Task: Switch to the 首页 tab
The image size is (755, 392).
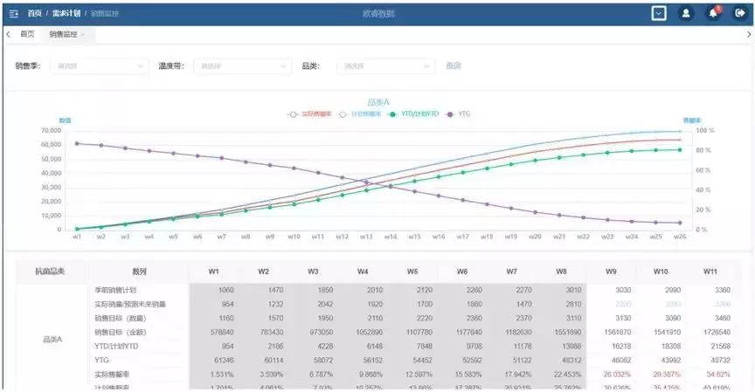Action: (27, 34)
